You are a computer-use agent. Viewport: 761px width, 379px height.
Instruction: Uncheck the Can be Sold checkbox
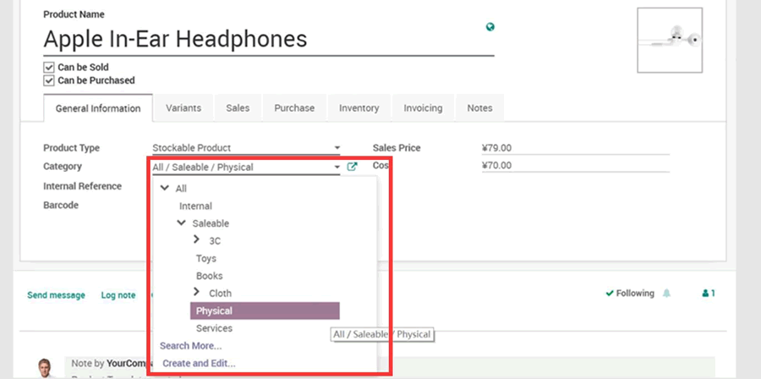coord(49,67)
